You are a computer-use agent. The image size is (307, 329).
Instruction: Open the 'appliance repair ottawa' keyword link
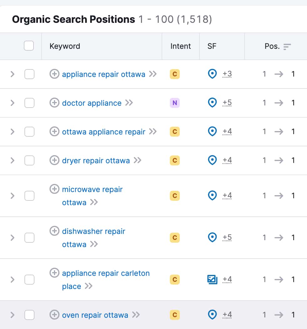tap(104, 74)
